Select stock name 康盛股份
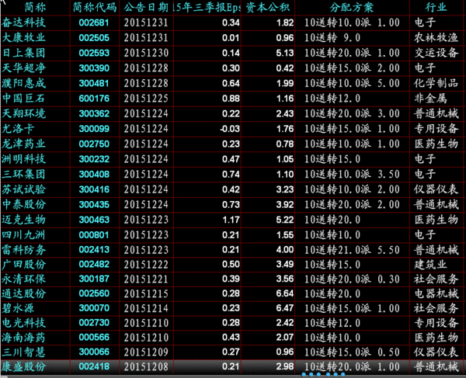This screenshot has height=378, width=466. [23, 366]
